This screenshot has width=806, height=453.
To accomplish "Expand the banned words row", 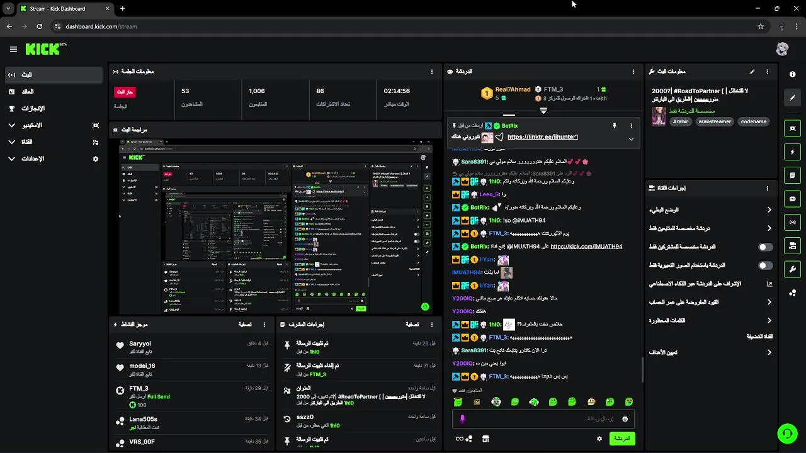I will click(x=710, y=320).
